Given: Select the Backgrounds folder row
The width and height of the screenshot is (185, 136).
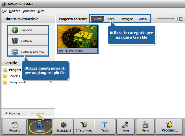Looking at the screenshot, I should point(28,82).
